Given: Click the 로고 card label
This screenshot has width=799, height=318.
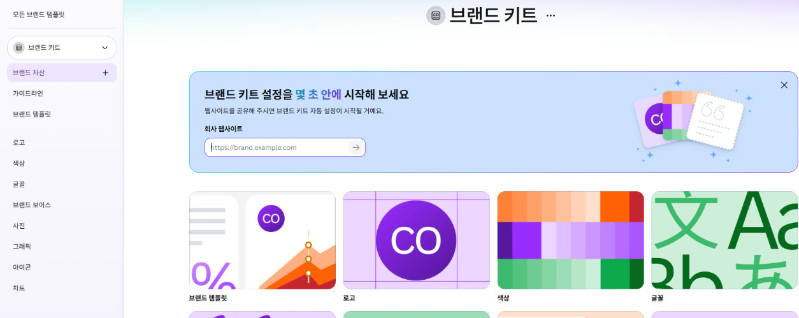Looking at the screenshot, I should click(350, 298).
